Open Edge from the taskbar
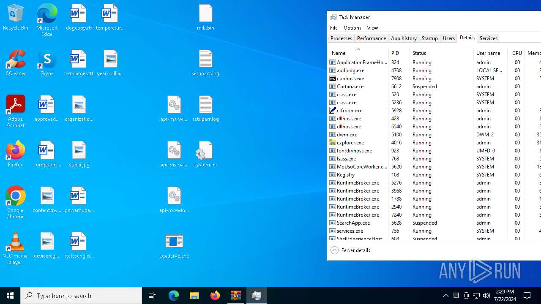Viewport: 541px width, 304px height. (x=174, y=296)
